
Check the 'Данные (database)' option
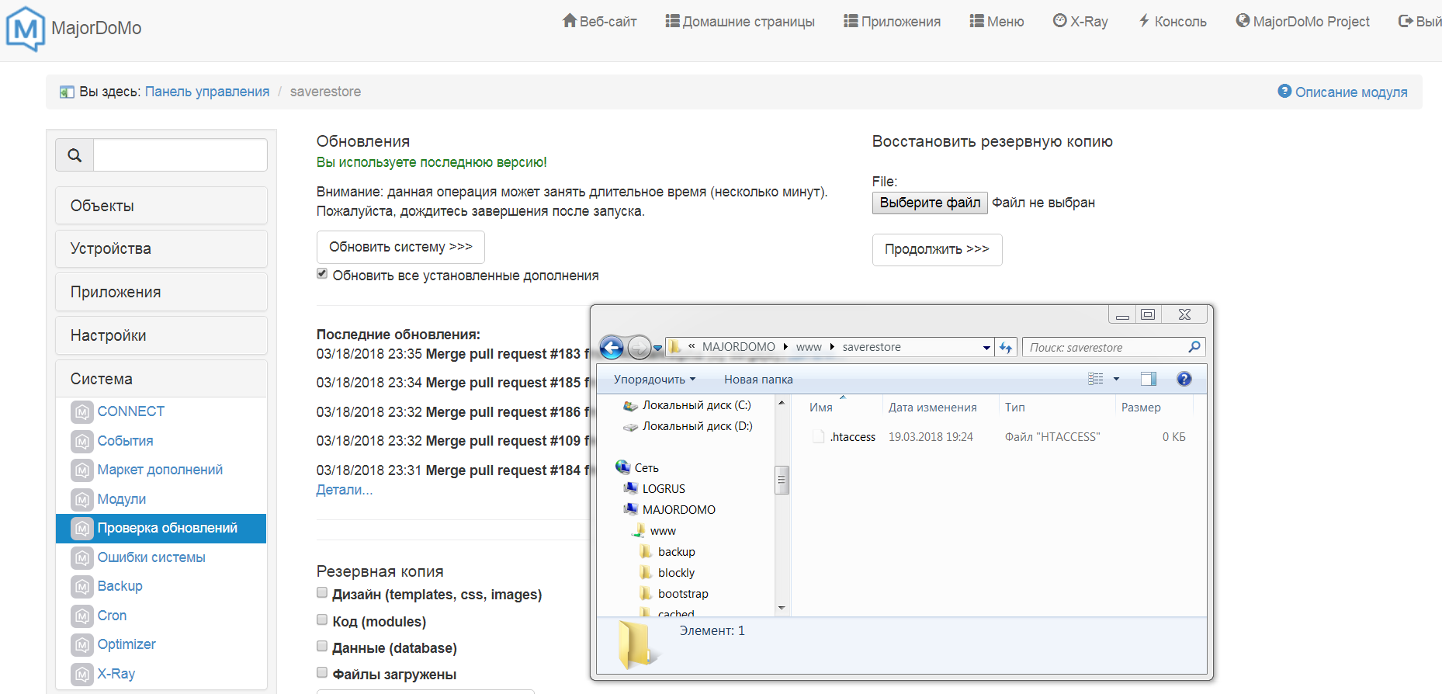pyautogui.click(x=322, y=647)
